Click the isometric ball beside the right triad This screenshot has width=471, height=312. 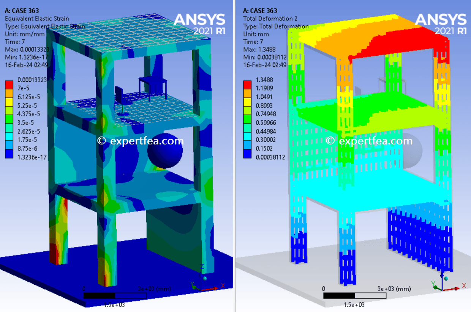point(446,279)
